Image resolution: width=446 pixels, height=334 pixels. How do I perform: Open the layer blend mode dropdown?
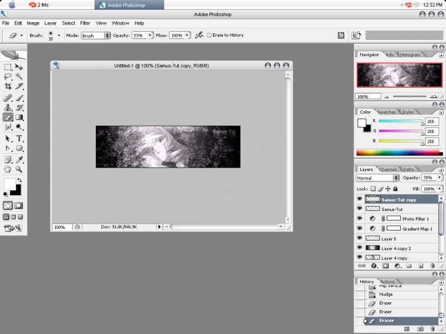[x=377, y=178]
